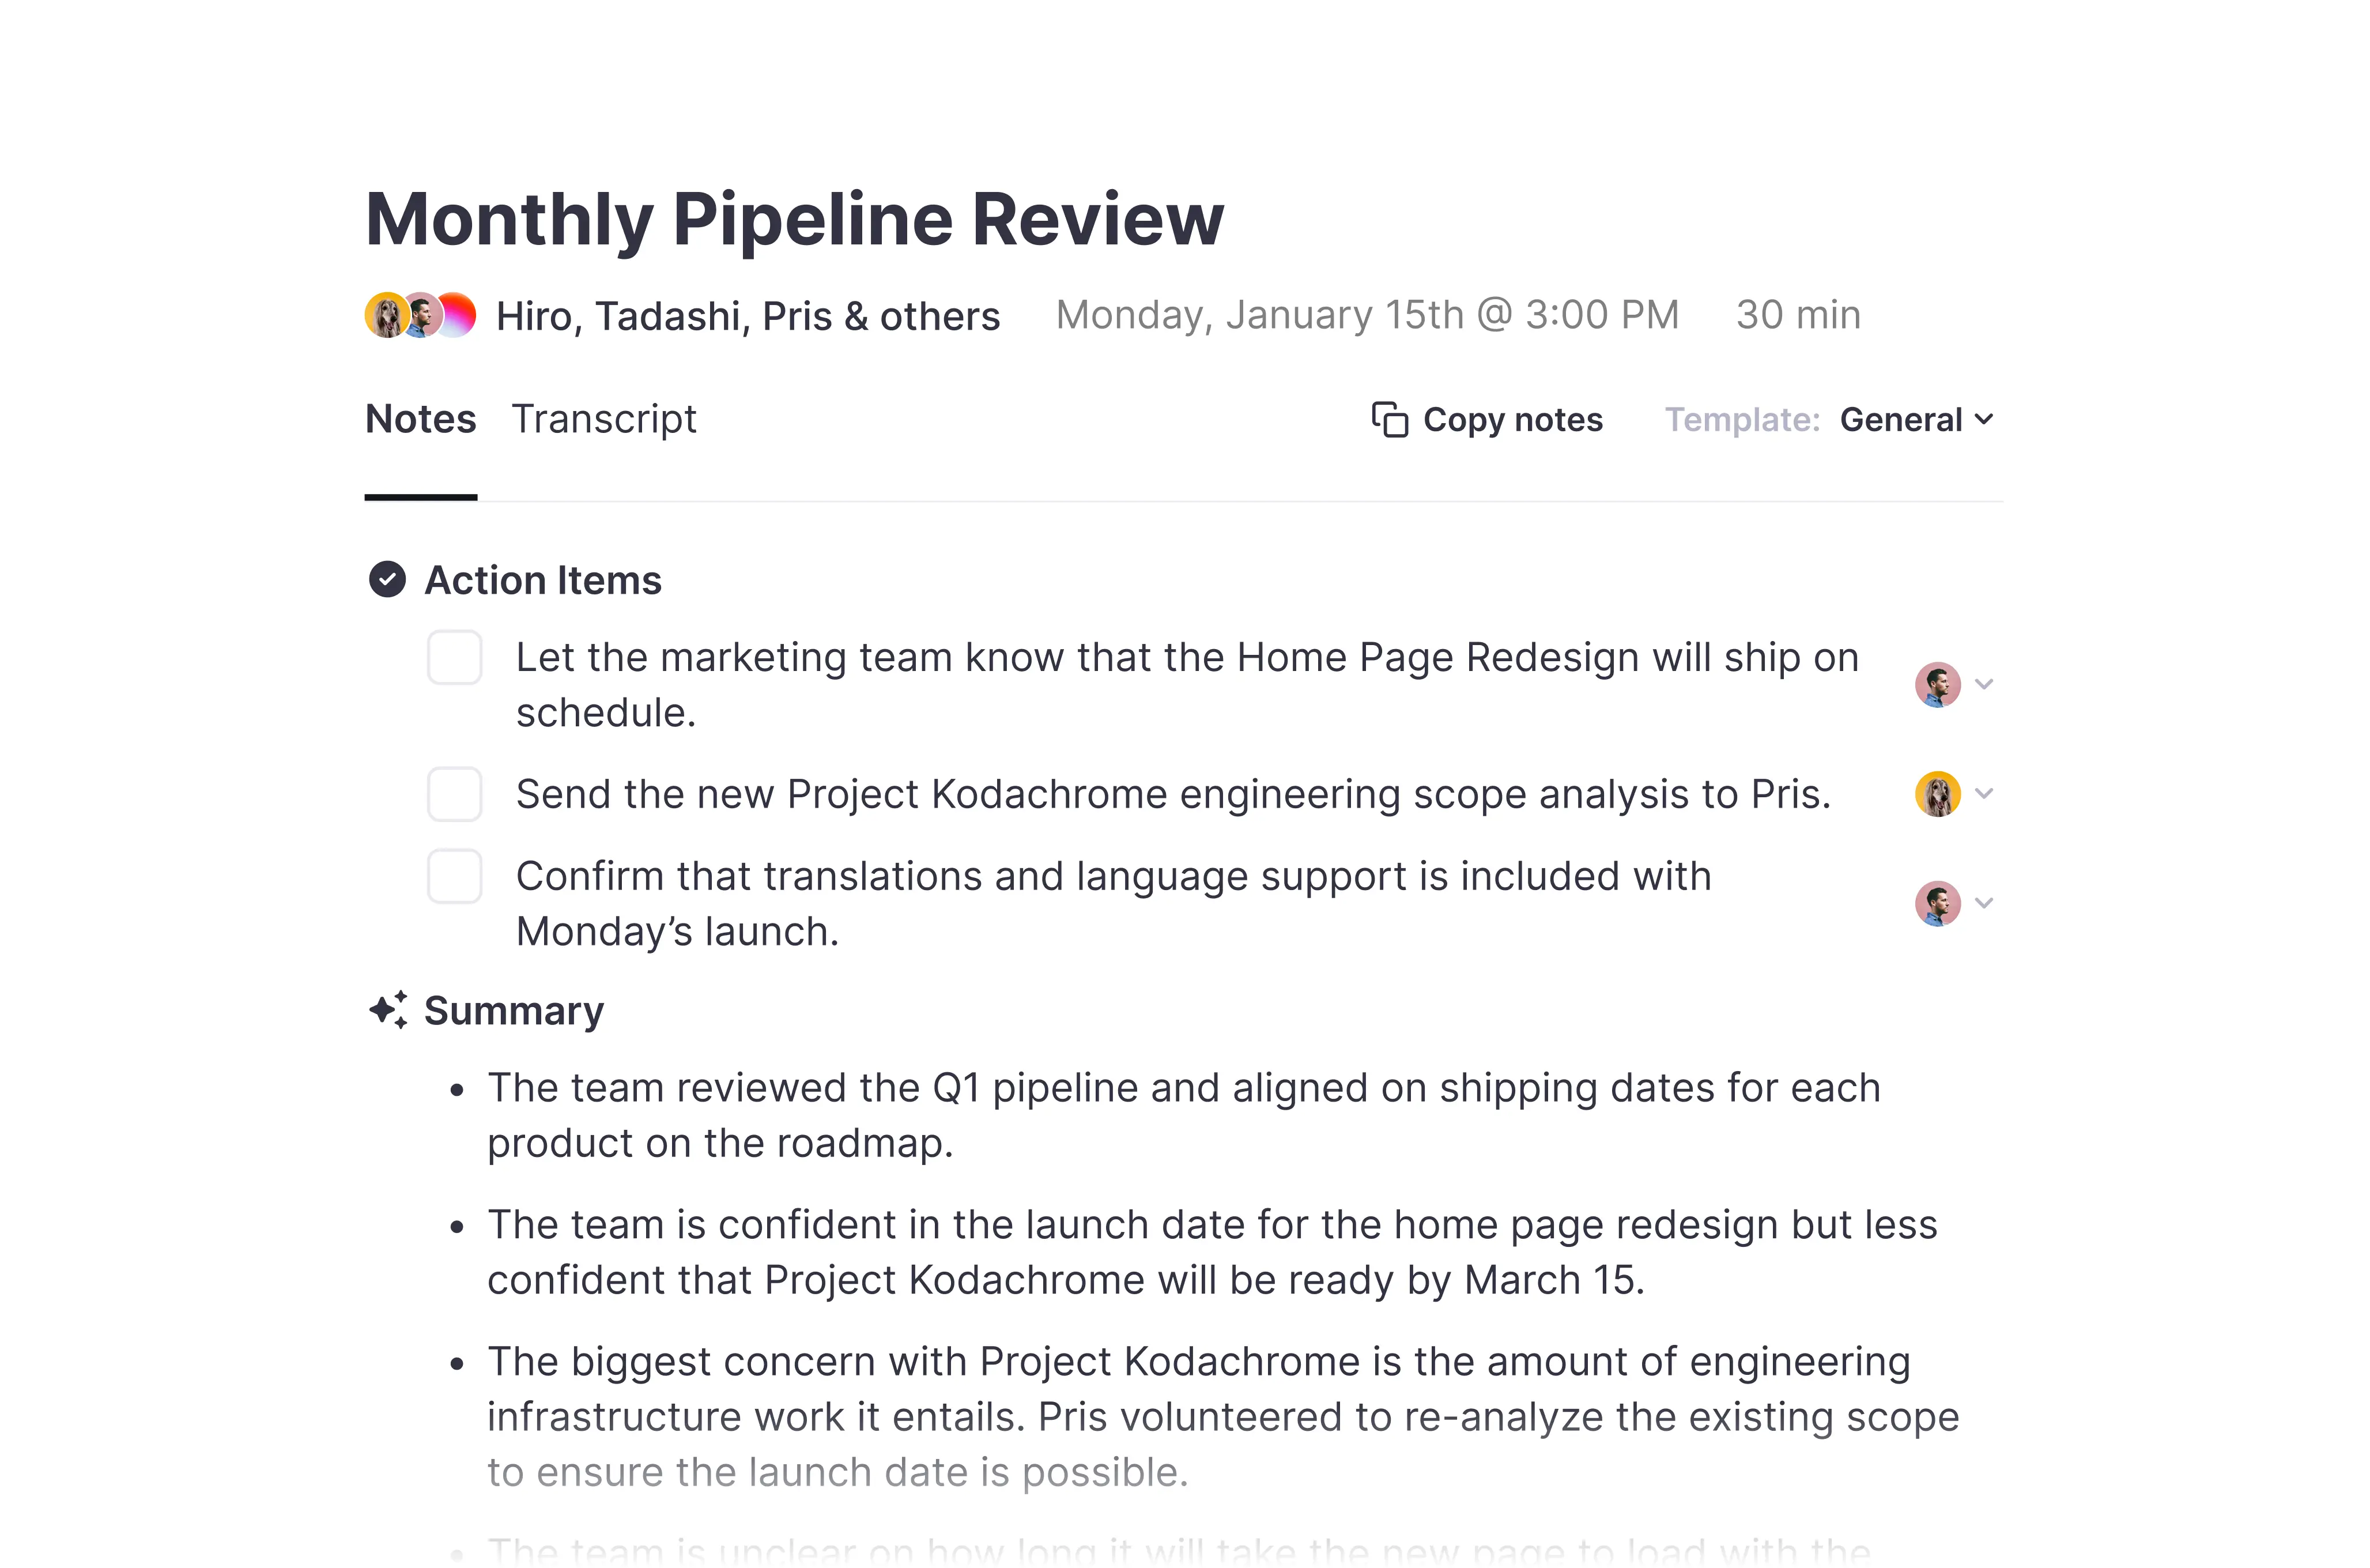Check off the marketing team action item
Viewport: 2370px width, 1568px height.
coord(455,657)
